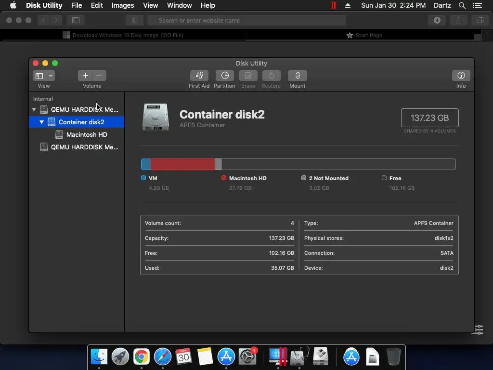Open System Preferences from the dock
Screen dimensions: 493x370
tap(247, 357)
